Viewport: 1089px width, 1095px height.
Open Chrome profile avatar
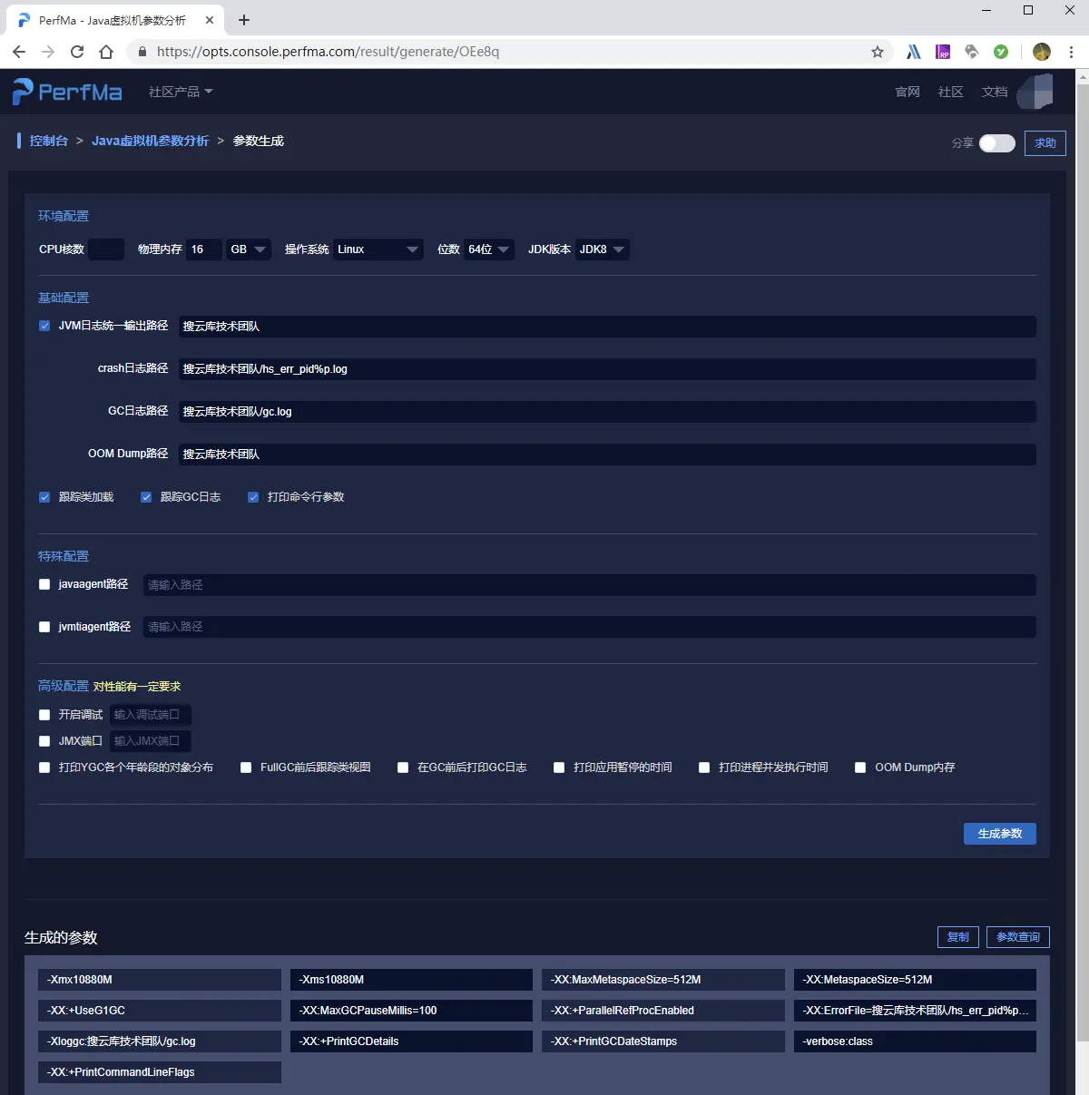pos(1042,52)
